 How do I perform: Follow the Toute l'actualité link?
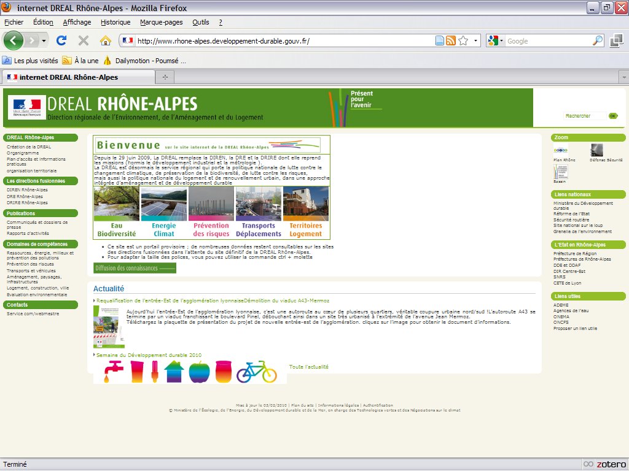tap(308, 367)
